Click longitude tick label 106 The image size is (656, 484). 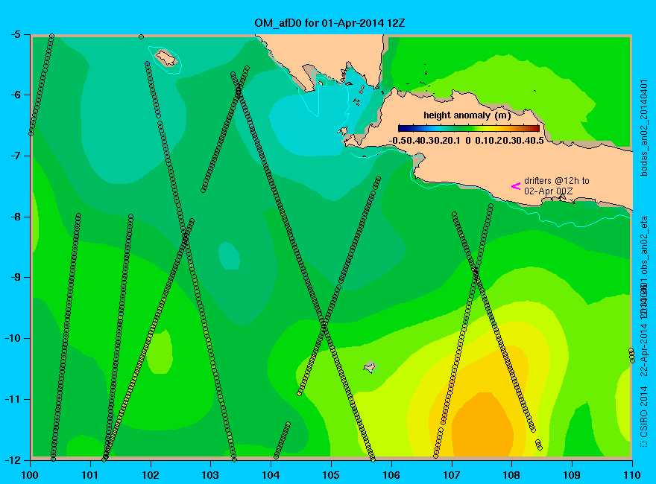coord(391,475)
